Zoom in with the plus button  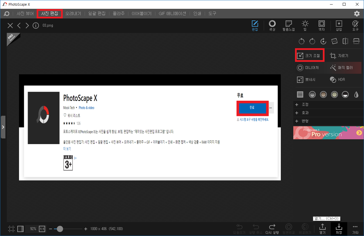point(86,229)
